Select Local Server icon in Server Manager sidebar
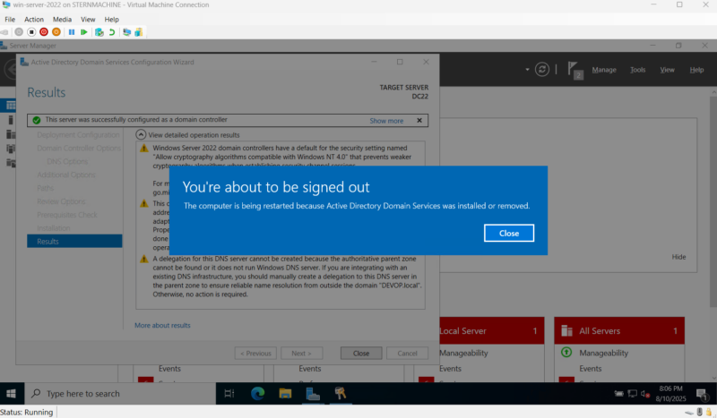The image size is (717, 418). click(10, 120)
